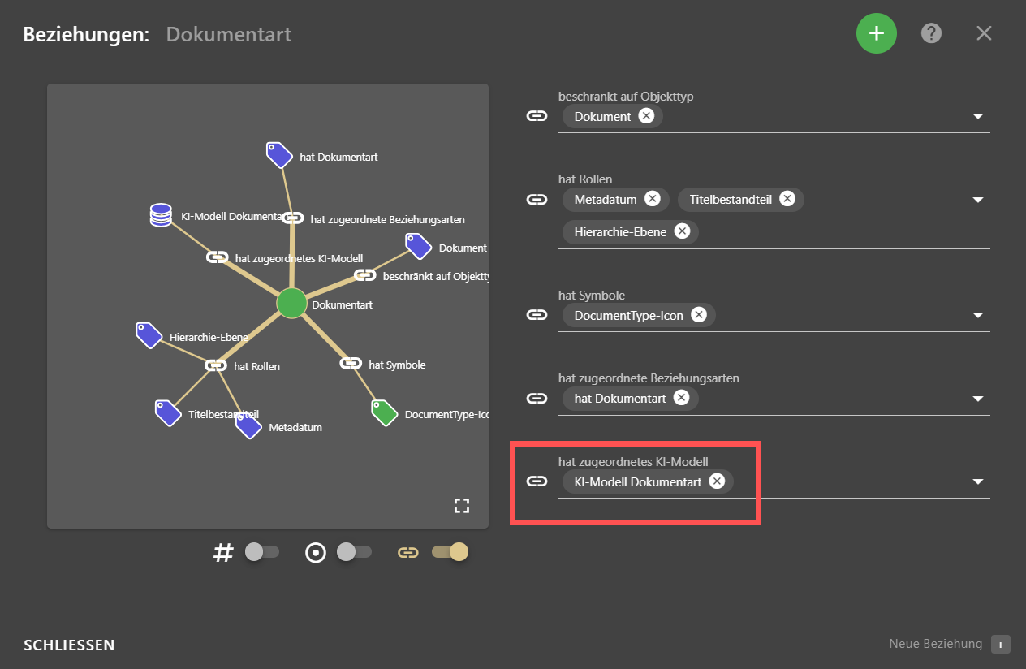Image resolution: width=1026 pixels, height=669 pixels.
Task: Click the Dokument tag node in graph
Action: pos(418,247)
